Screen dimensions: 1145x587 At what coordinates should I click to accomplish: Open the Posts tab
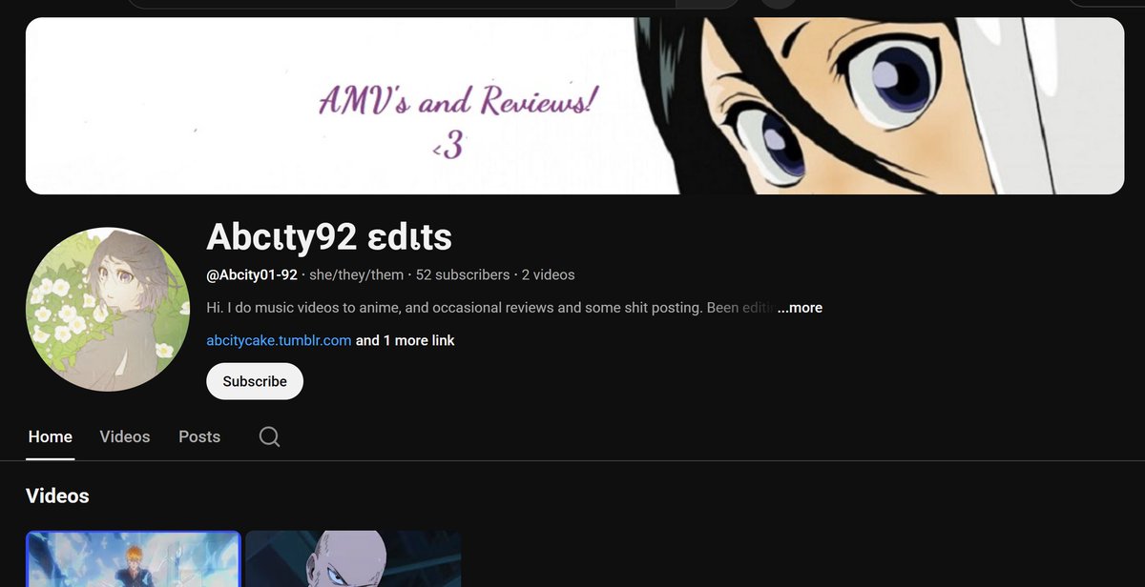[x=199, y=436]
